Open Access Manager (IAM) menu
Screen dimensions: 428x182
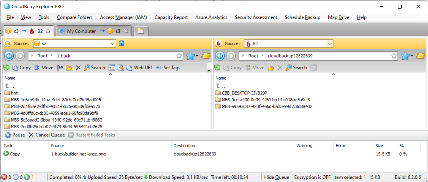pyautogui.click(x=123, y=17)
